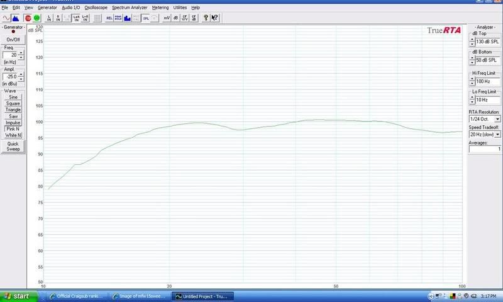503x302 pixels.
Task: Select the Impulse wave option
Action: coord(13,123)
